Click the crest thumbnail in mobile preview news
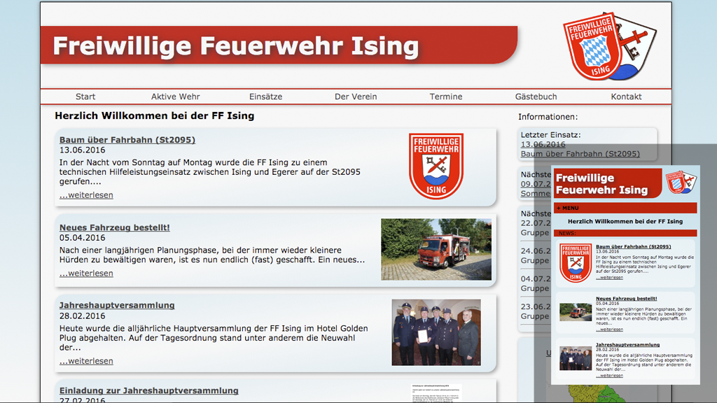Screen dimensions: 717x403 (575, 262)
